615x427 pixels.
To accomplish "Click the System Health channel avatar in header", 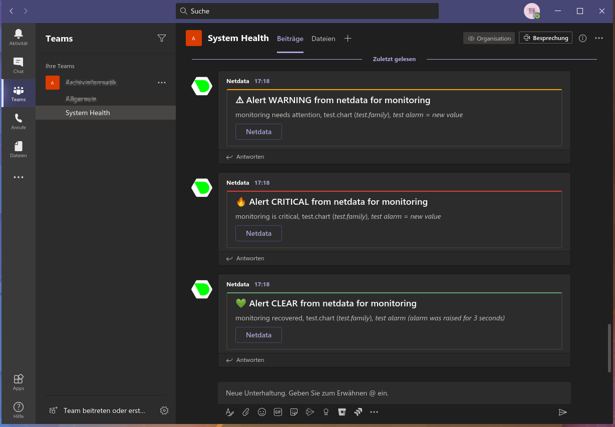I will coord(194,38).
